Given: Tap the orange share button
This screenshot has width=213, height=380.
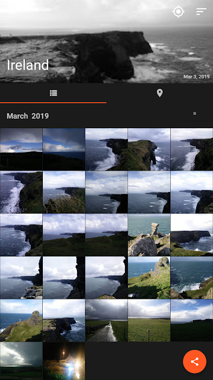Looking at the screenshot, I should (x=194, y=361).
